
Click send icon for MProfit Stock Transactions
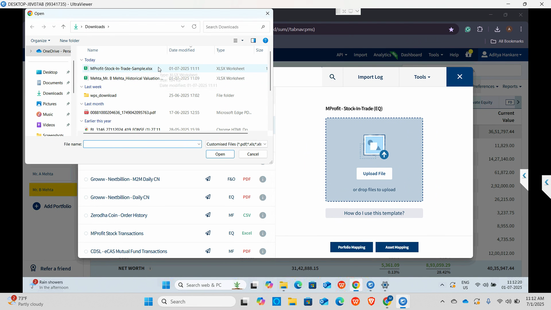(x=208, y=233)
